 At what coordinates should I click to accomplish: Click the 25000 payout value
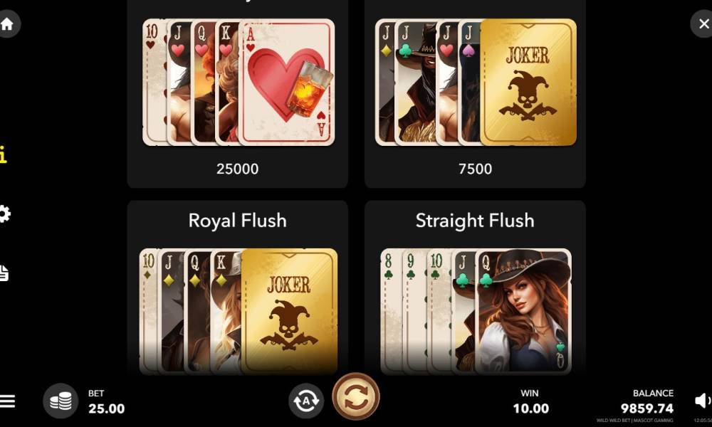(x=238, y=169)
